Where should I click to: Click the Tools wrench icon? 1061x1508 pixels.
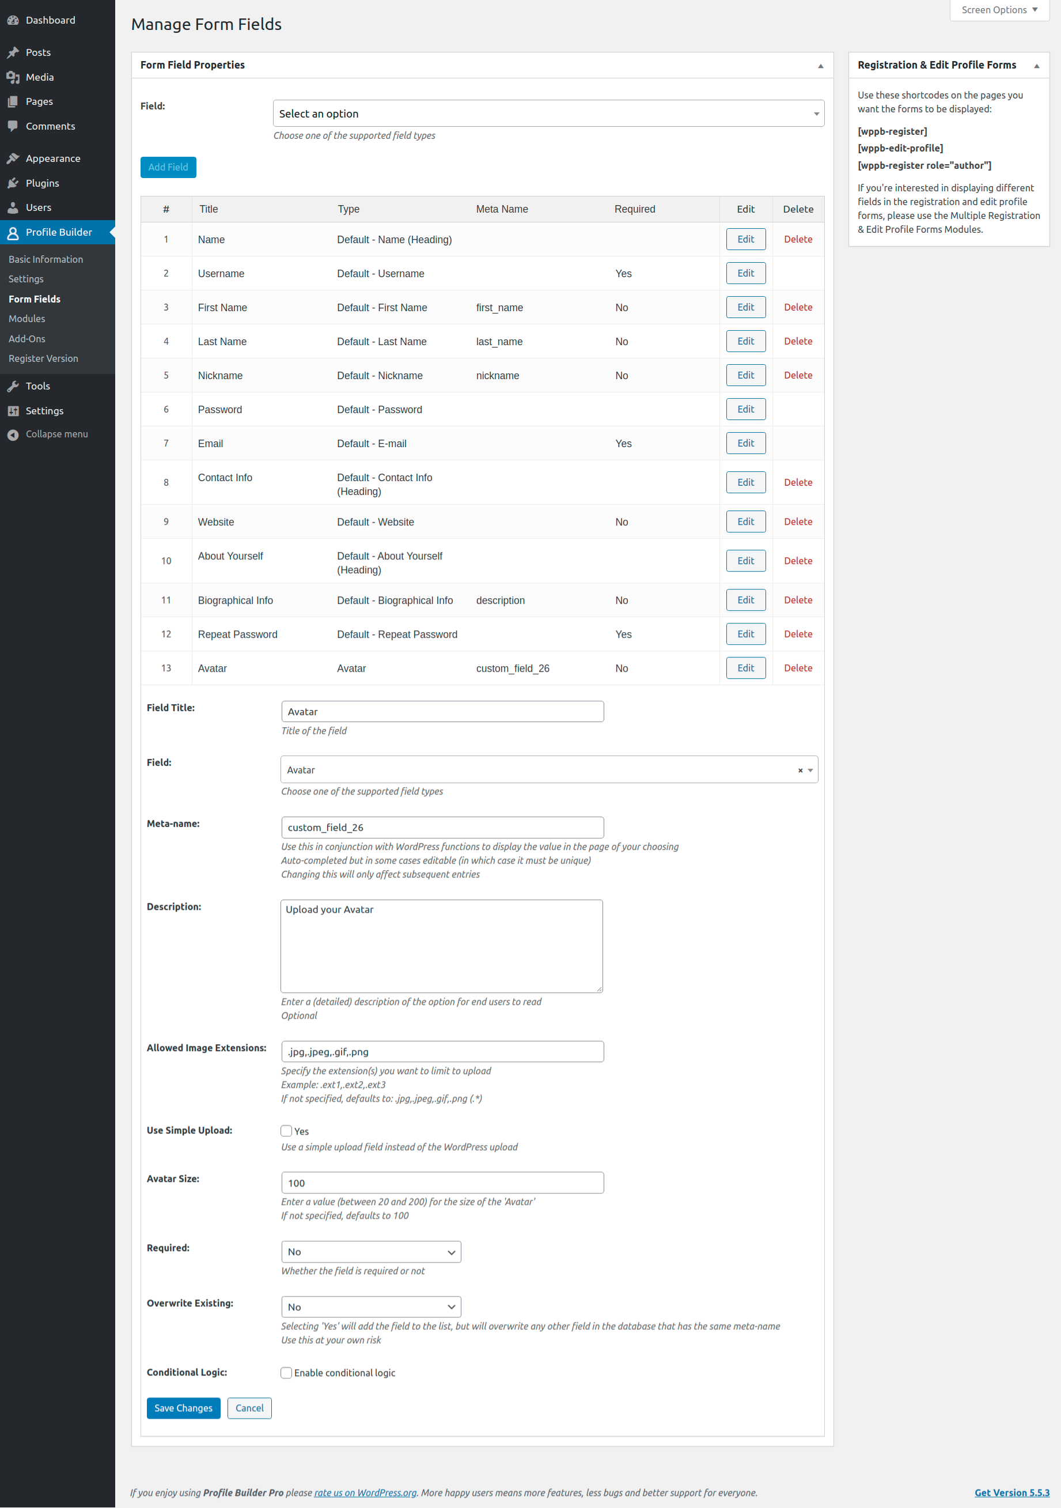tap(13, 386)
